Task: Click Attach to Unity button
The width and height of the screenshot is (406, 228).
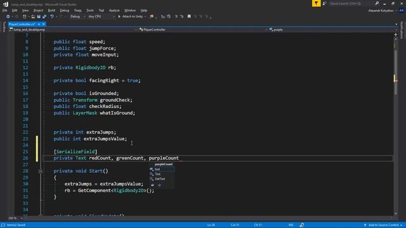Action: [133, 16]
